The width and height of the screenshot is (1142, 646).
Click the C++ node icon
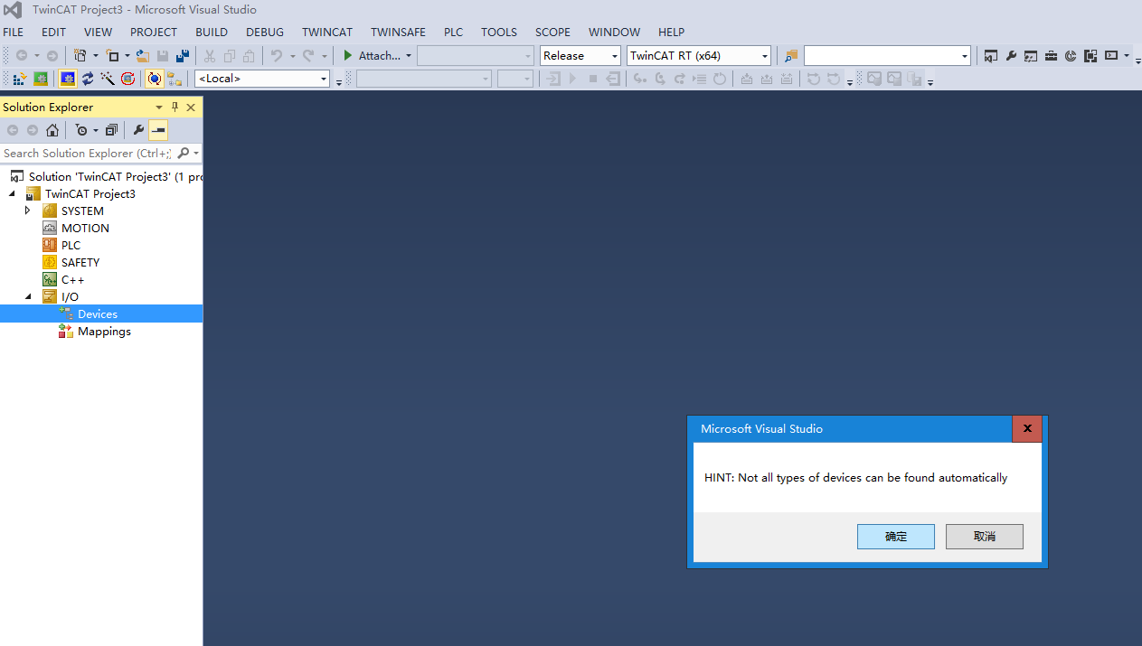50,279
